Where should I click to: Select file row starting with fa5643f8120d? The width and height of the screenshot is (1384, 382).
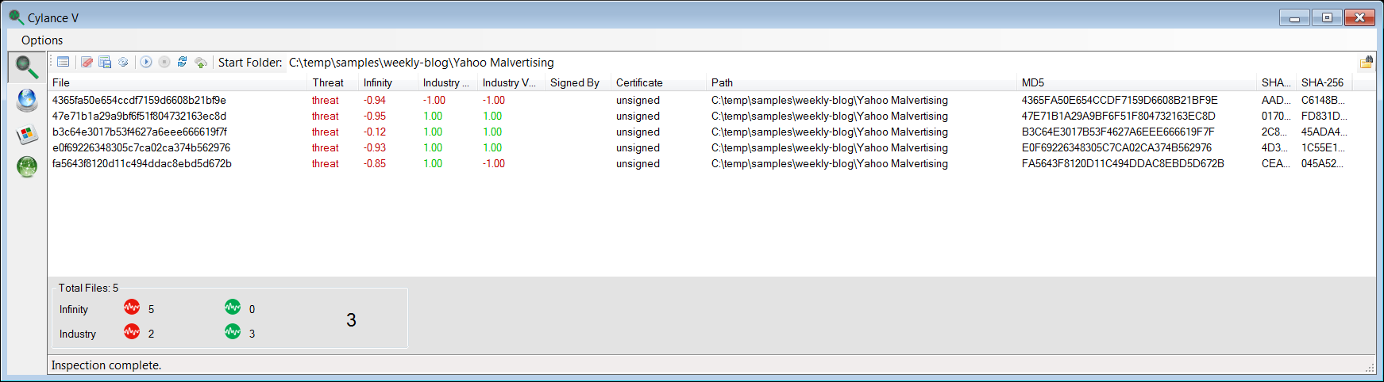click(x=711, y=163)
